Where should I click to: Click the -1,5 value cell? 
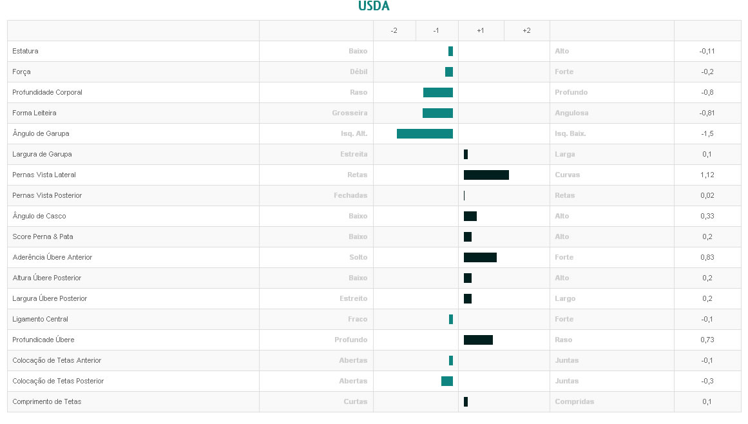pyautogui.click(x=707, y=133)
